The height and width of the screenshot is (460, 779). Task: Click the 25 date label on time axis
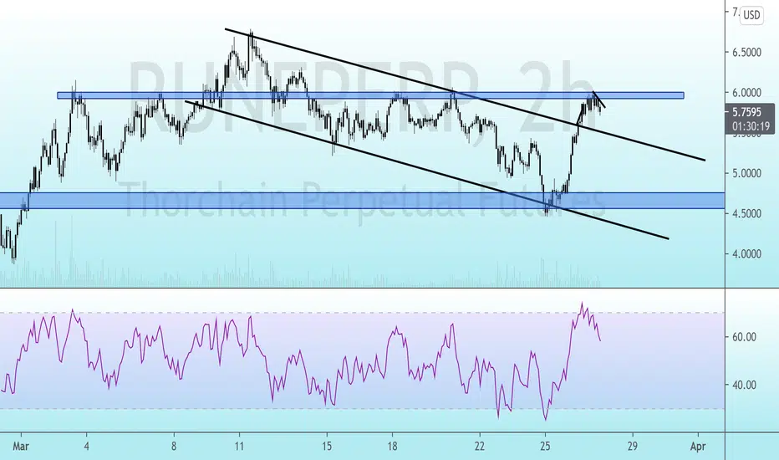[x=545, y=446]
